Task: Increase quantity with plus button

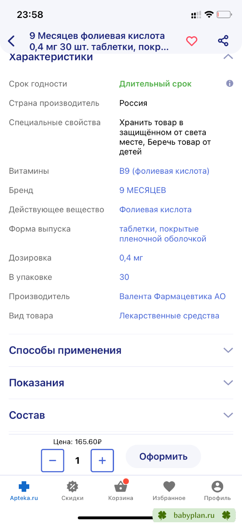Action: tap(102, 460)
